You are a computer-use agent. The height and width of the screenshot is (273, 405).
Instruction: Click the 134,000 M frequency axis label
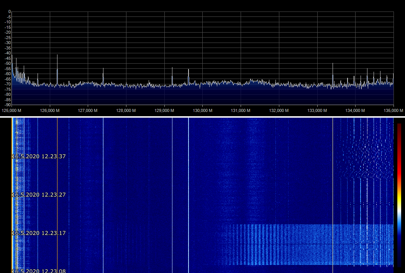pos(355,110)
